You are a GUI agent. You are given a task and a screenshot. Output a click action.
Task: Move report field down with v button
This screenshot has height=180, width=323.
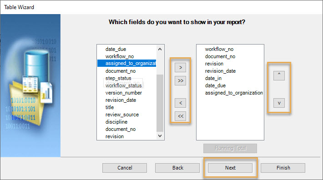(279, 103)
